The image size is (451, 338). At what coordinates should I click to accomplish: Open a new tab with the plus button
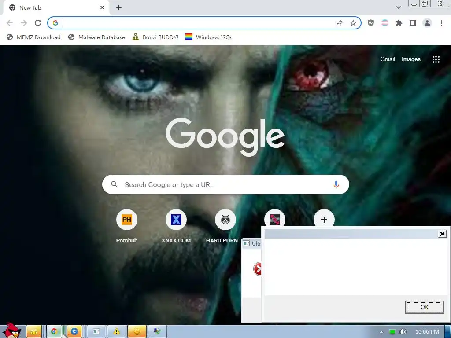[119, 8]
